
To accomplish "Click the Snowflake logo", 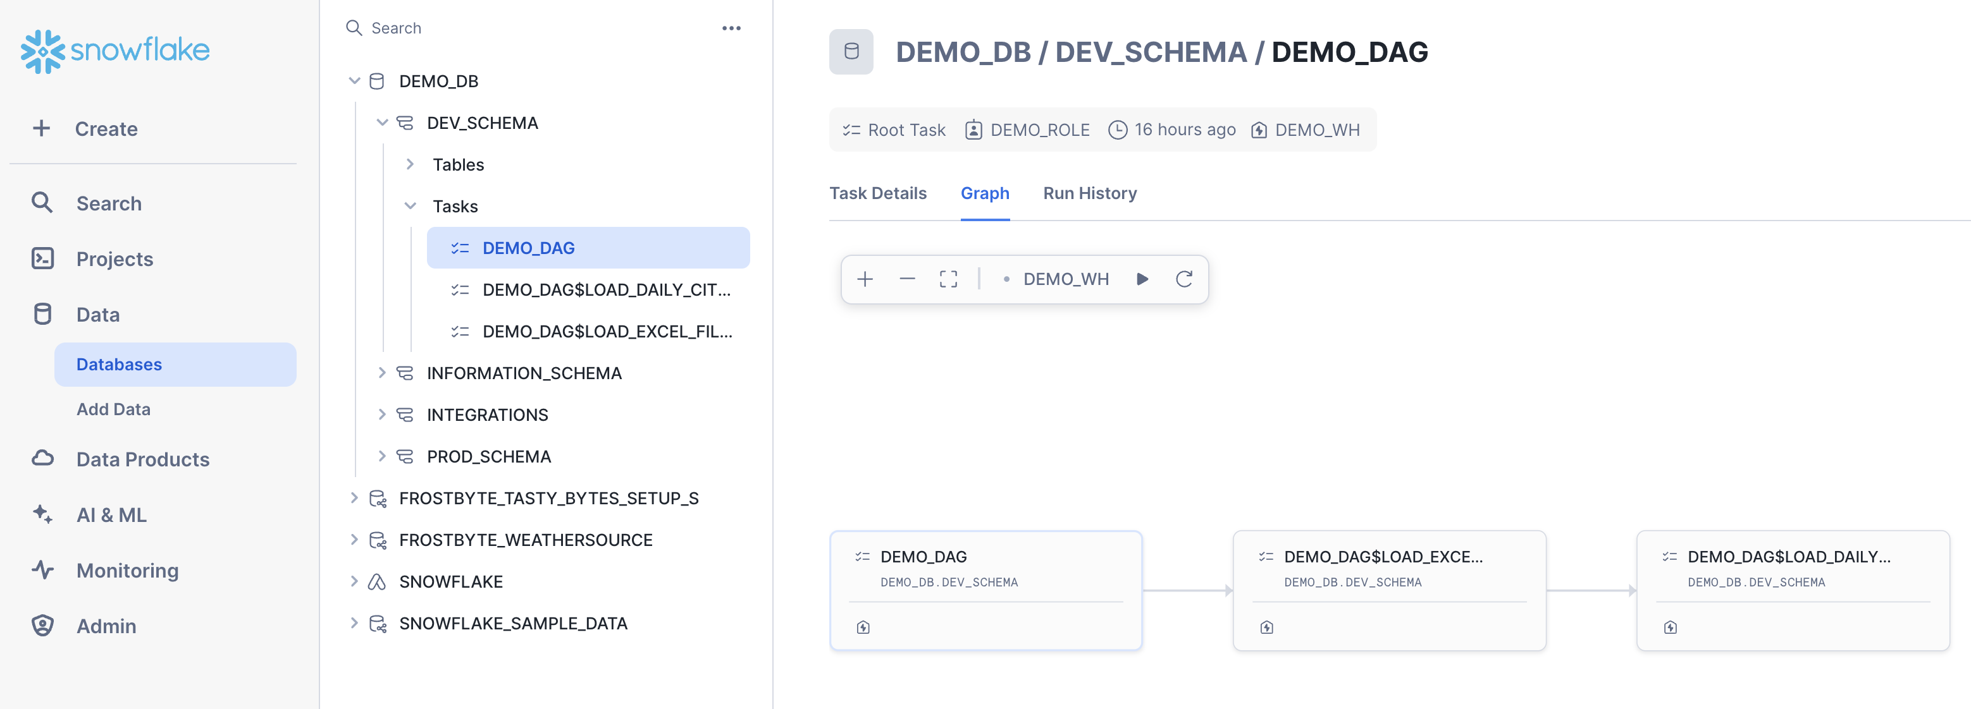I will click(x=114, y=51).
